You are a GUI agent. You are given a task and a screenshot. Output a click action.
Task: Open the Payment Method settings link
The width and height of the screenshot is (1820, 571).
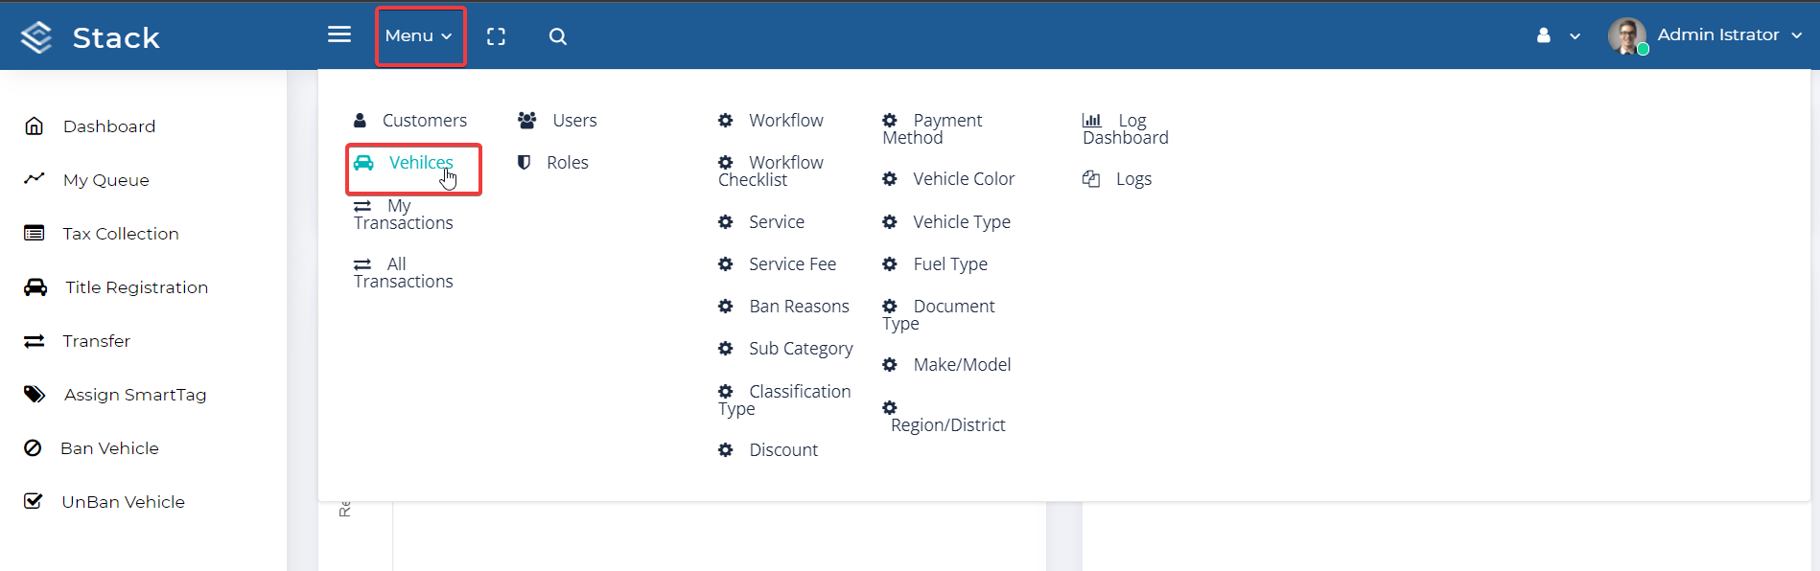click(x=932, y=128)
